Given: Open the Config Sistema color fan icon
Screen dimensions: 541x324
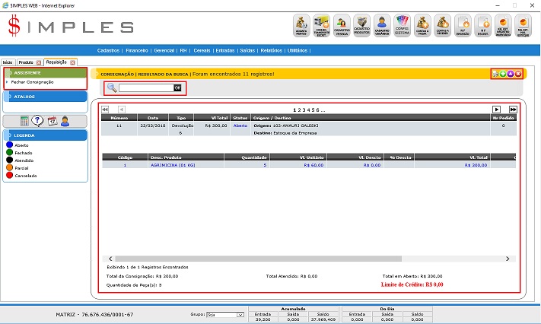Looking at the screenshot, I should pos(403,25).
